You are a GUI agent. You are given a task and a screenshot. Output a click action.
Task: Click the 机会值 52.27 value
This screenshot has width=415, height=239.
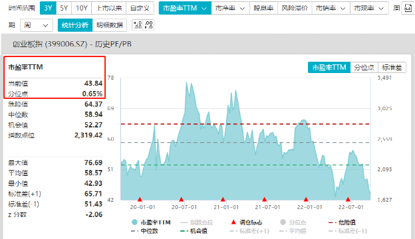pyautogui.click(x=93, y=125)
